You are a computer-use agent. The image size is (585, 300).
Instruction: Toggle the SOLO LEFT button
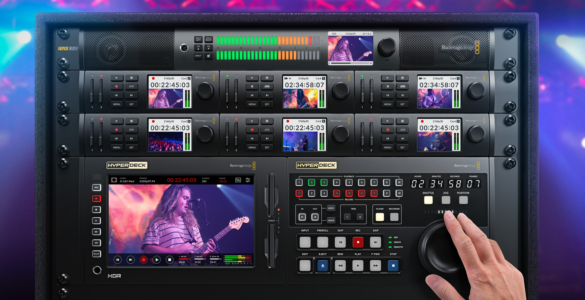198,39
